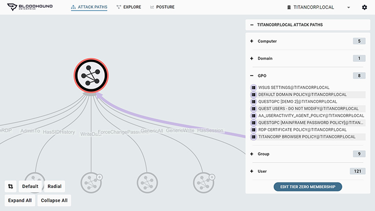Switch to the EXPLORE tab
Screen dimensions: 375x211
pos(129,7)
